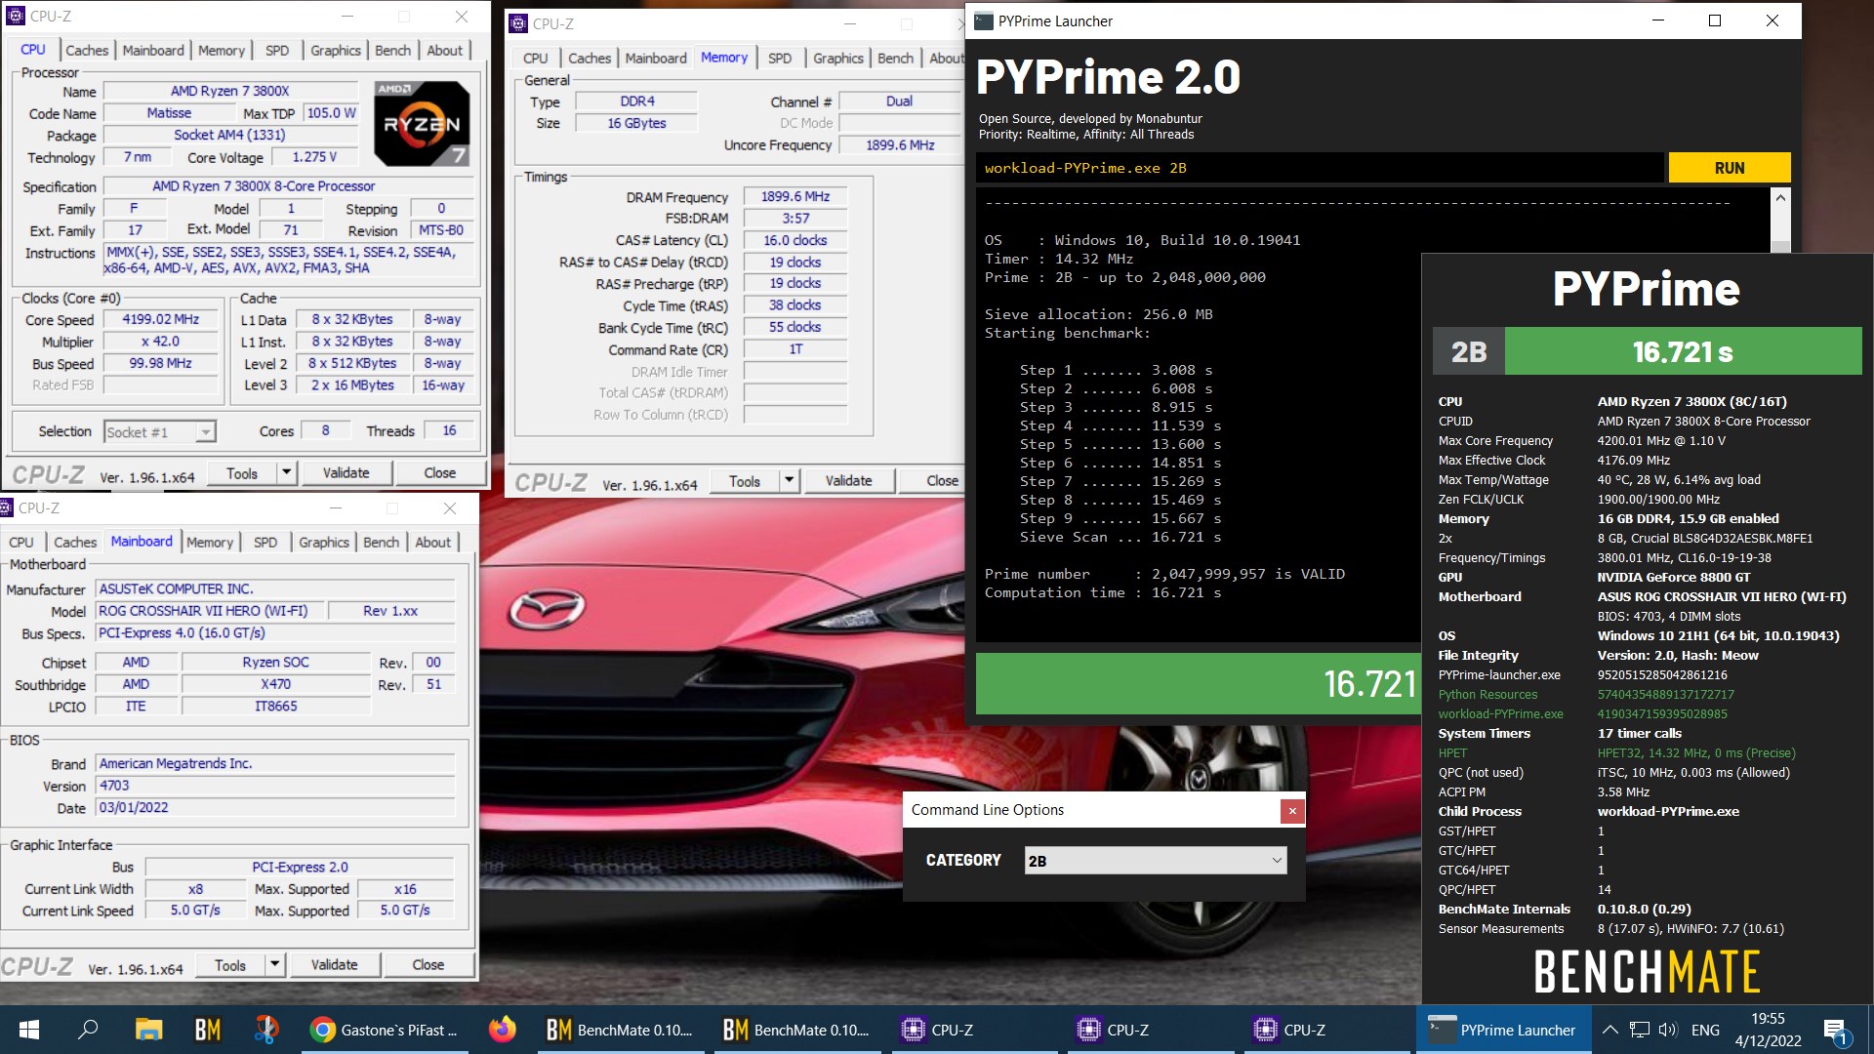Image resolution: width=1874 pixels, height=1054 pixels.
Task: Open CPU tab in Memory window
Action: pos(535,59)
